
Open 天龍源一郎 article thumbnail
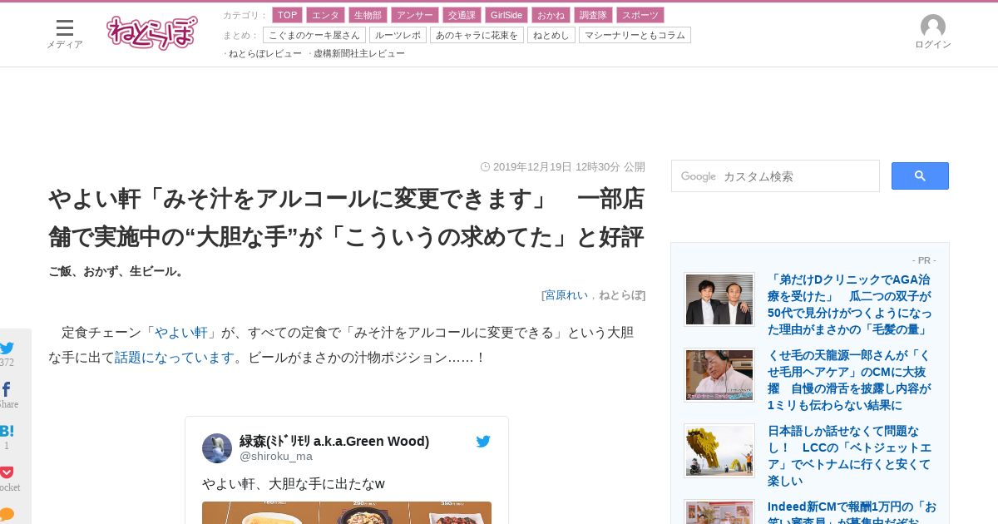[719, 374]
